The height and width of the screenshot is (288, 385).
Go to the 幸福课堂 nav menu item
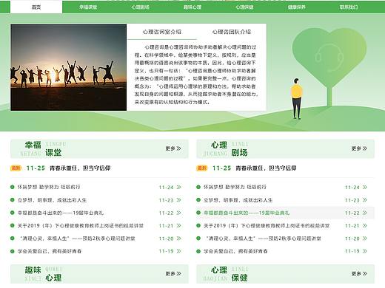88,7
